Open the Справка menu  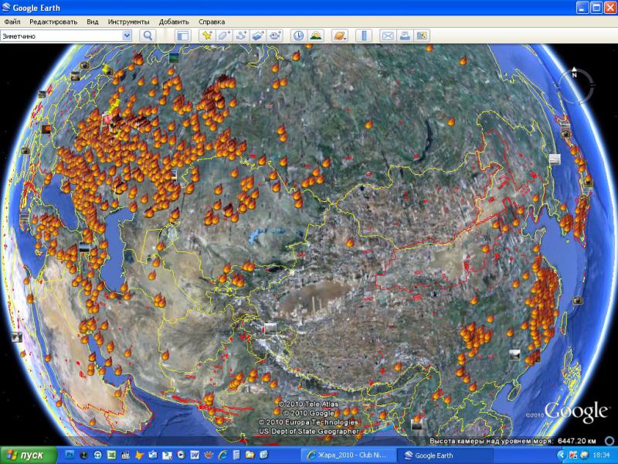[212, 22]
